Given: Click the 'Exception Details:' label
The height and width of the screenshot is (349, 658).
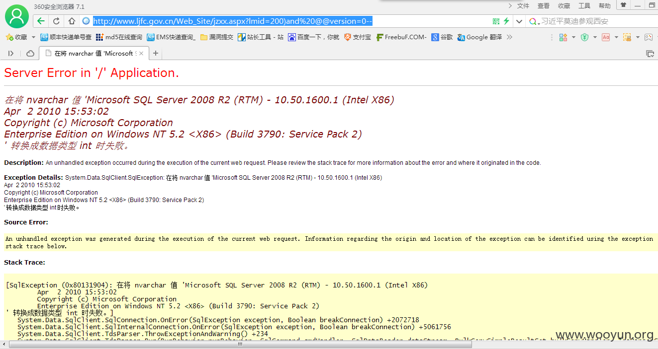Looking at the screenshot, I should point(33,177).
